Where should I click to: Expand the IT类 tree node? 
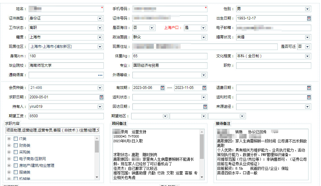point(9,139)
